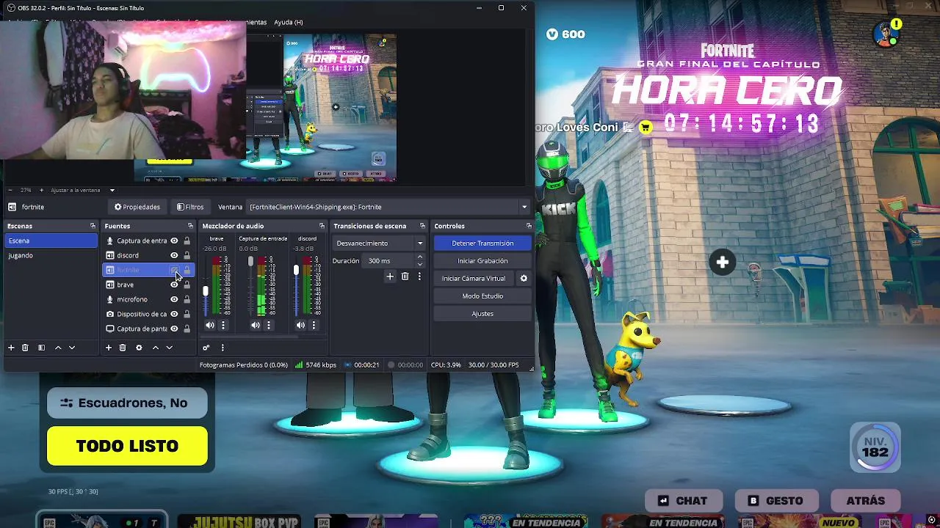Move selected source up in Fuentes
This screenshot has width=940, height=528.
(x=155, y=348)
